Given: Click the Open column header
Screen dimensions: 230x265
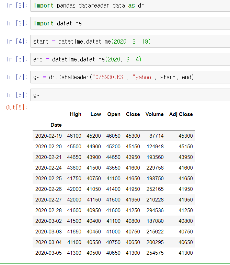Looking at the screenshot, I should pyautogui.click(x=114, y=114).
